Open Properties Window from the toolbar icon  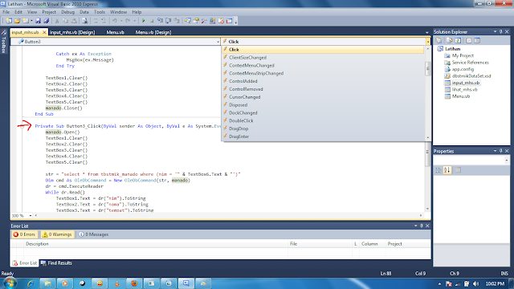tap(196, 21)
